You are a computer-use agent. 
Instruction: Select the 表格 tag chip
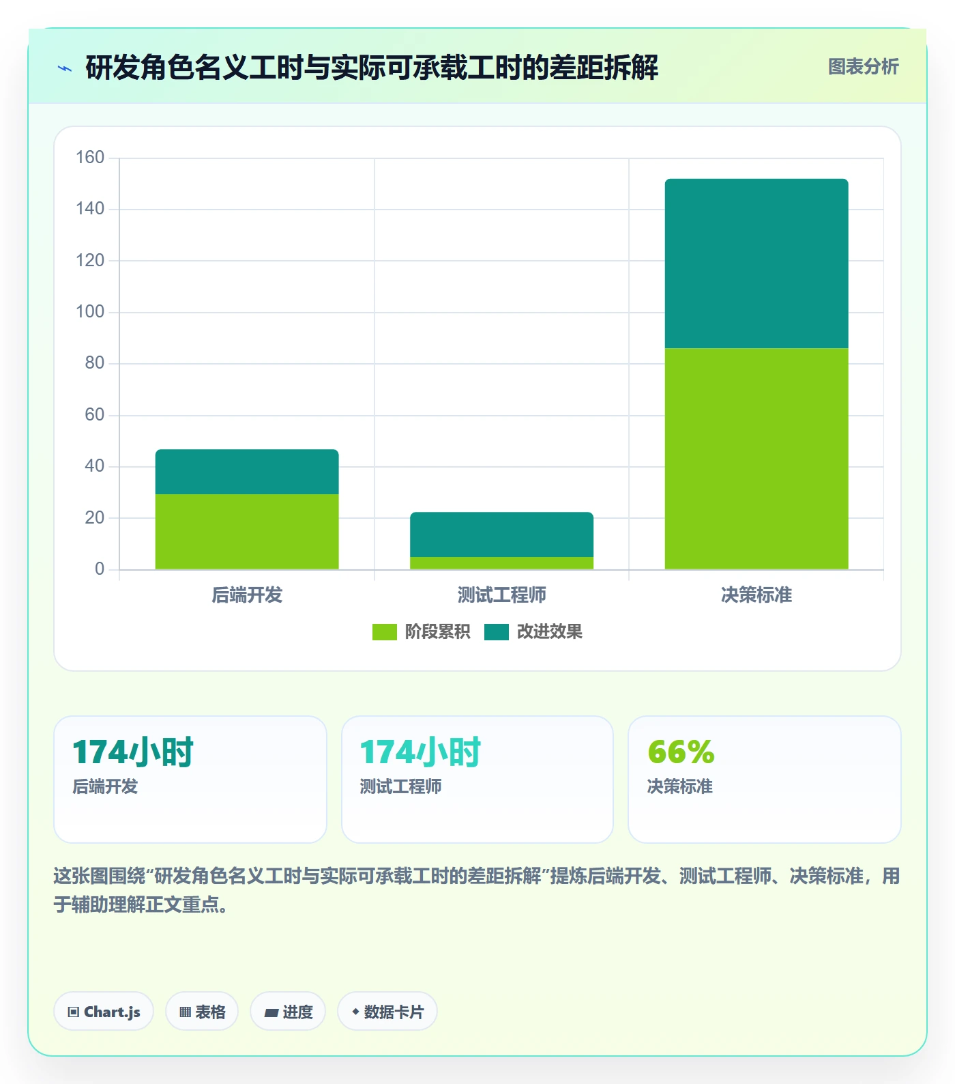point(202,1012)
